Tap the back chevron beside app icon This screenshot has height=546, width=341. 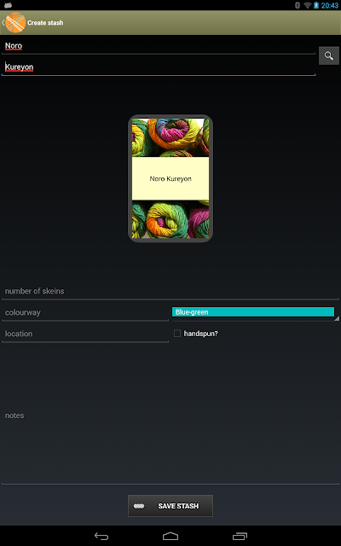pos(3,23)
